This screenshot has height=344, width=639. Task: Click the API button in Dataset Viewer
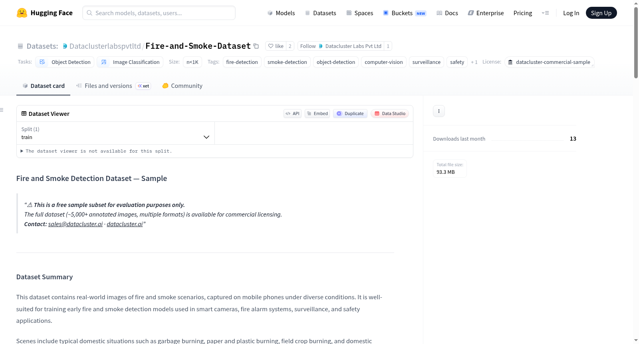pyautogui.click(x=292, y=113)
